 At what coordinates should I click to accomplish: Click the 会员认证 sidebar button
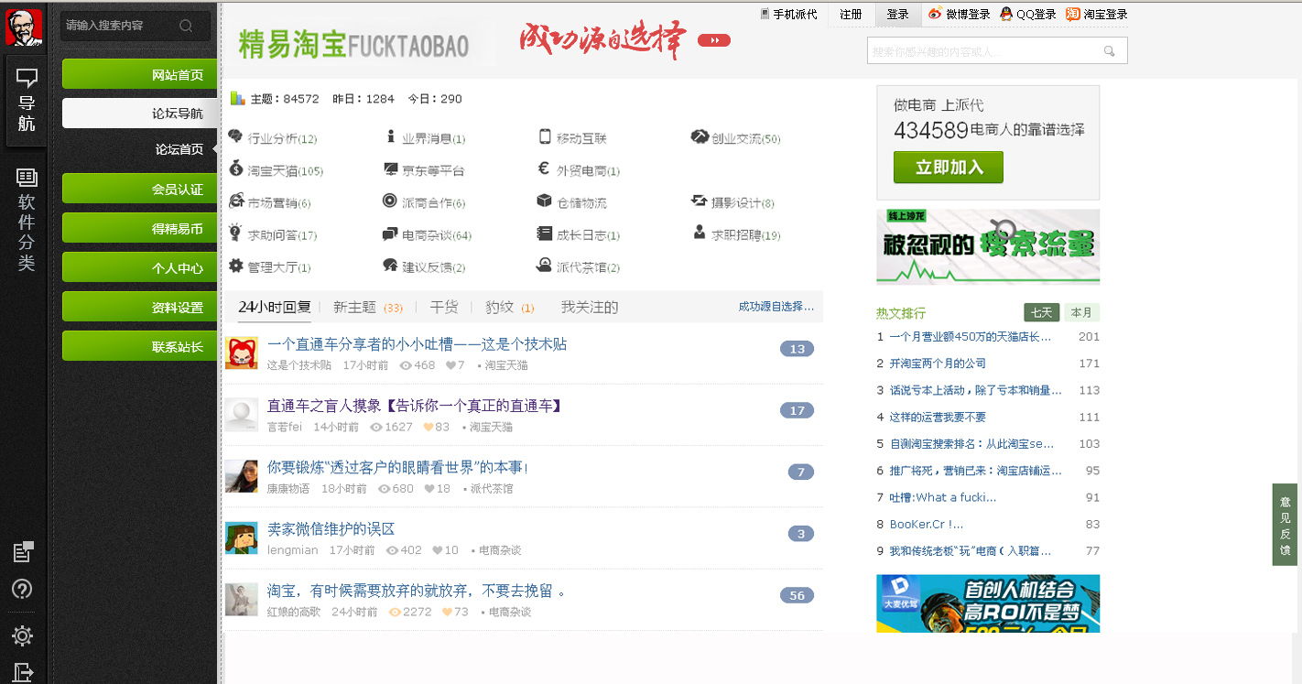[x=139, y=189]
